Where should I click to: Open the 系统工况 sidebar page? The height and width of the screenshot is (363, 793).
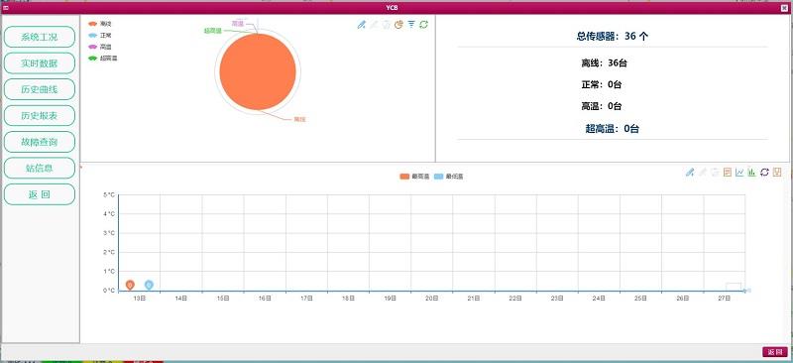click(40, 37)
